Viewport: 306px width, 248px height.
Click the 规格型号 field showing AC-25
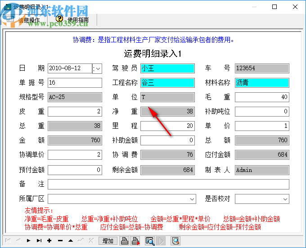pos(75,97)
